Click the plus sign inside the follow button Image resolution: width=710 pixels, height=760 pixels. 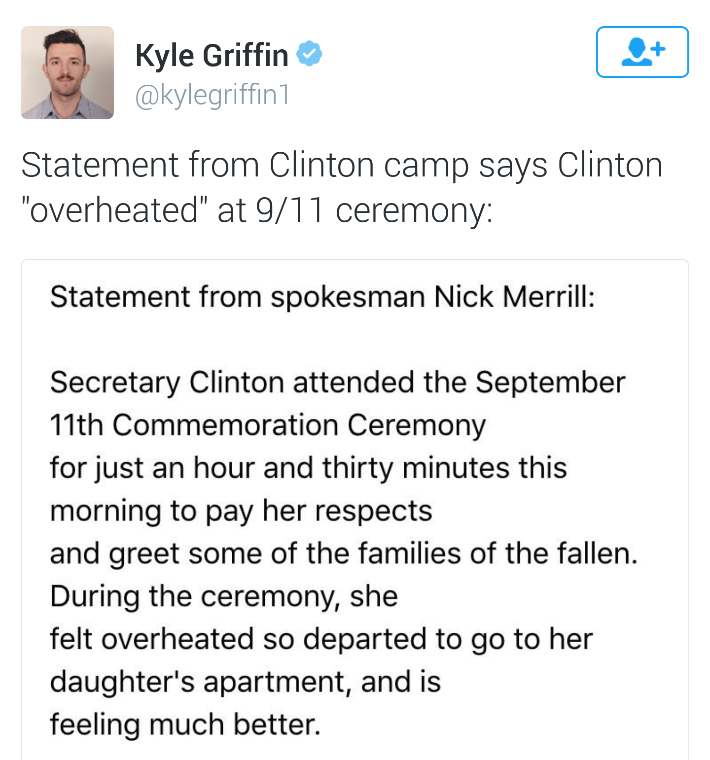click(x=658, y=48)
